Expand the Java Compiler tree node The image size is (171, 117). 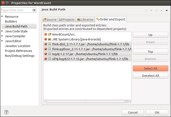point(2,36)
